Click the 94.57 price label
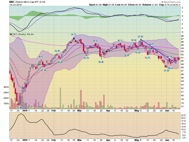 (x=151, y=44)
